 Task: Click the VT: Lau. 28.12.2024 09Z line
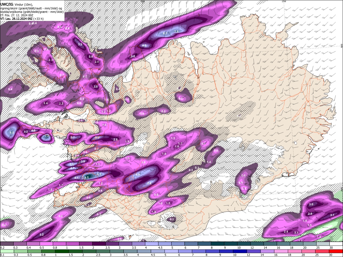[x=22, y=19]
